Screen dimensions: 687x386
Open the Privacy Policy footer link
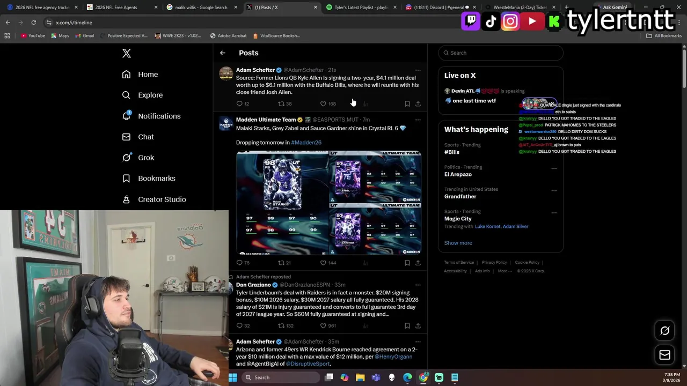(494, 263)
